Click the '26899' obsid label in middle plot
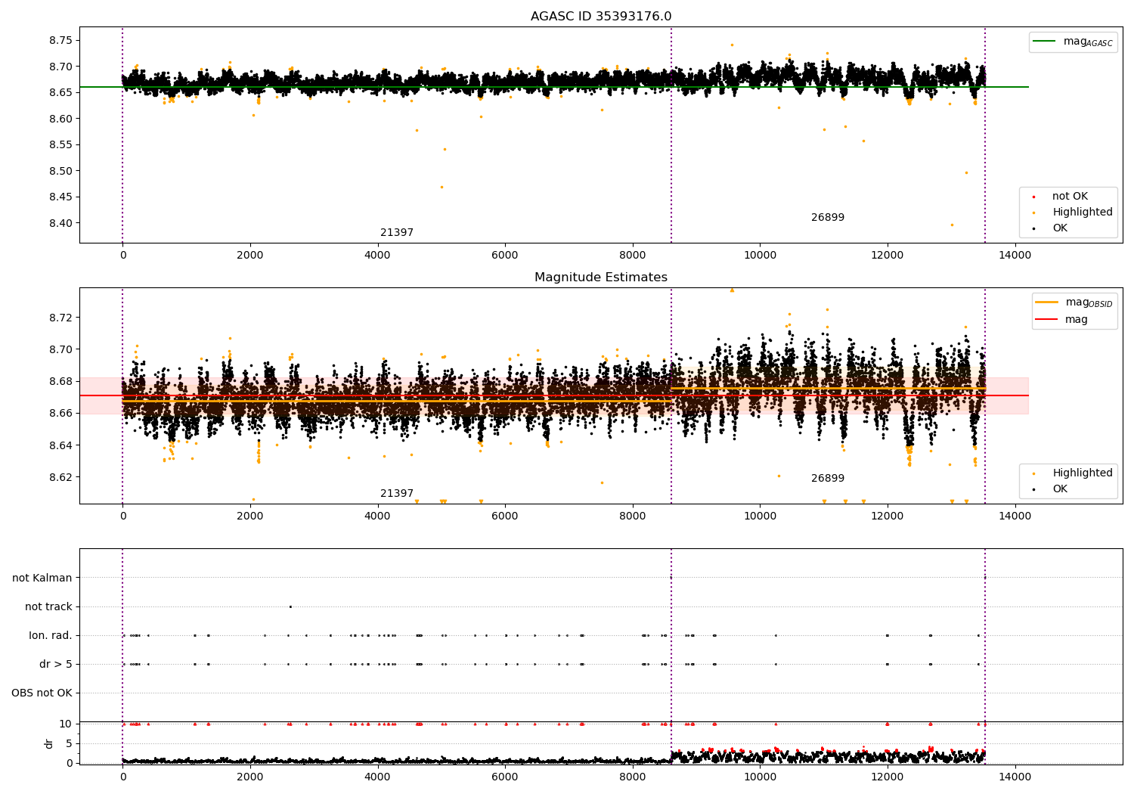The width and height of the screenshot is (1134, 794). pos(828,479)
